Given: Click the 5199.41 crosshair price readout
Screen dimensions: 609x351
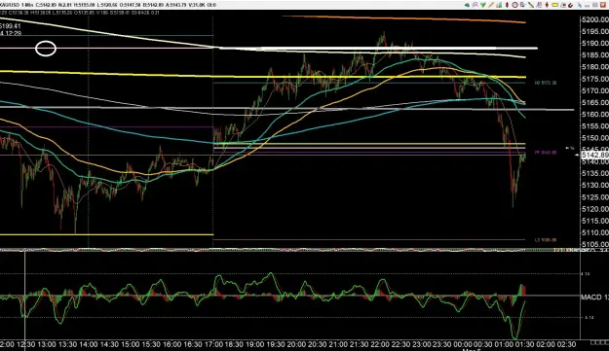Looking at the screenshot, I should coord(11,26).
